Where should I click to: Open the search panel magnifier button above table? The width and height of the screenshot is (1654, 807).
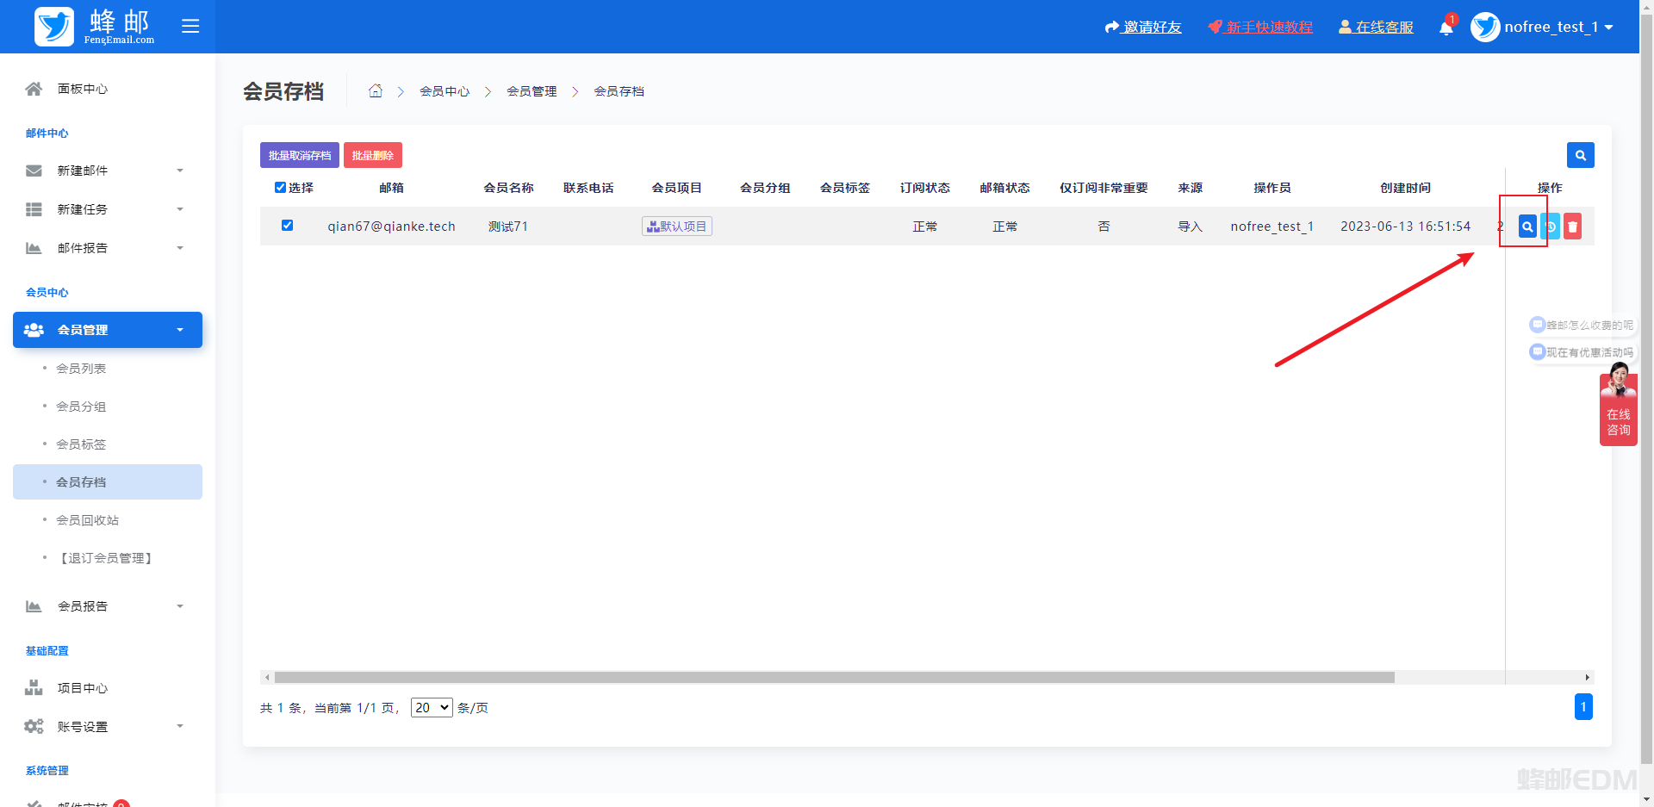click(1581, 155)
